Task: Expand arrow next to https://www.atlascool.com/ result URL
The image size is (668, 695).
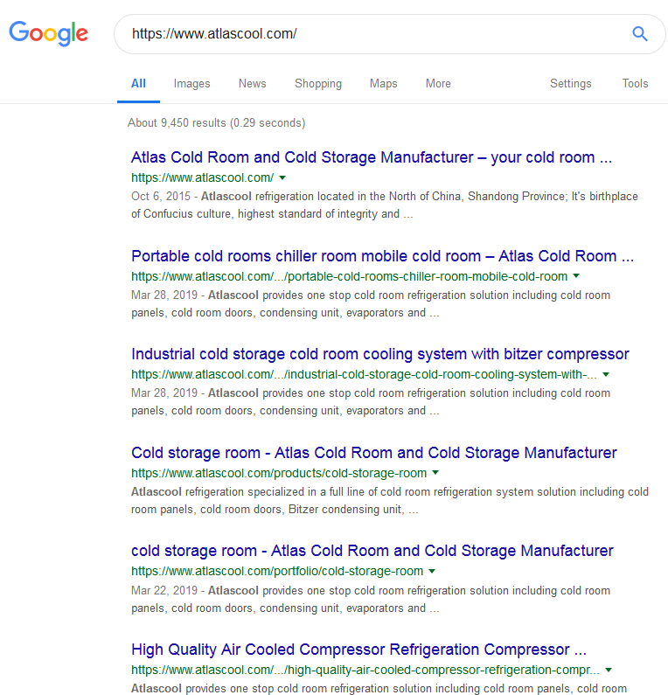Action: pyautogui.click(x=282, y=177)
